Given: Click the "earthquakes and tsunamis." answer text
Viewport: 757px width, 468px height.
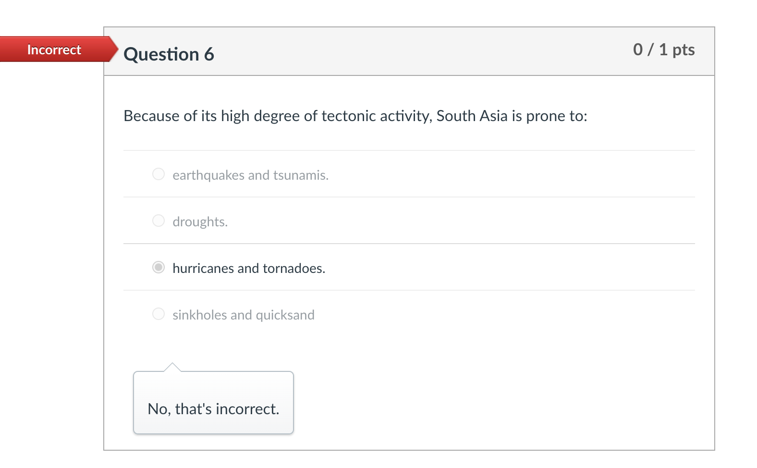Looking at the screenshot, I should click(x=250, y=175).
